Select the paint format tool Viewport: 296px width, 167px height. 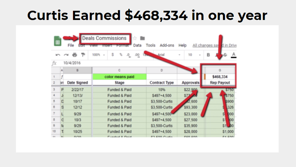point(83,55)
